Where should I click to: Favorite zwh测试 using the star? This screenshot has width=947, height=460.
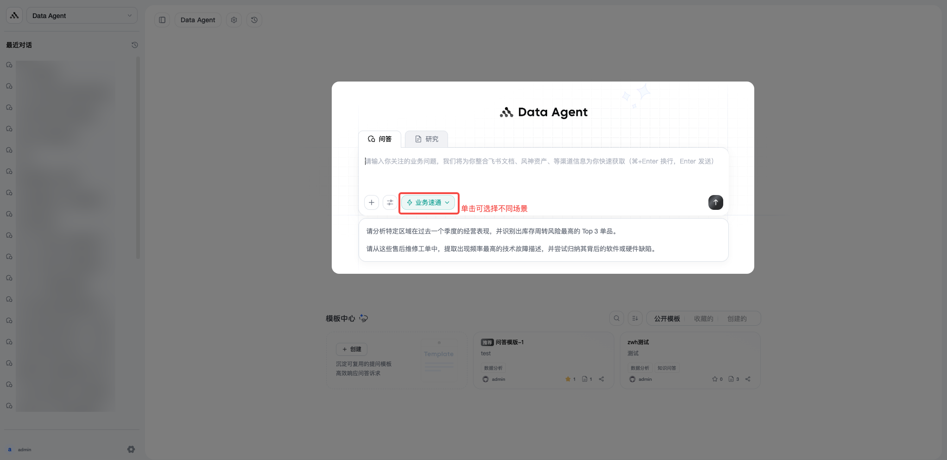click(715, 379)
